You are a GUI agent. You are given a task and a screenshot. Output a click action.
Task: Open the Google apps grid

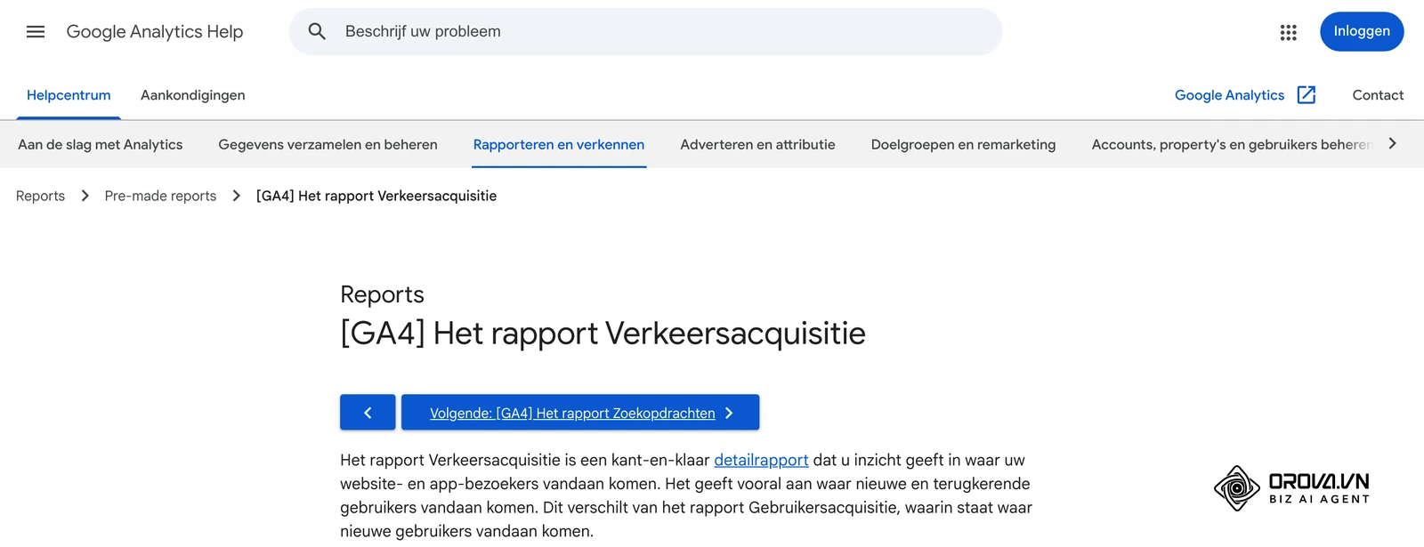tap(1288, 32)
